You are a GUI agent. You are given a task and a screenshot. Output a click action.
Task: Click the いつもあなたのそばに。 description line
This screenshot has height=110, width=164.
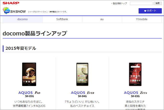point(28,102)
